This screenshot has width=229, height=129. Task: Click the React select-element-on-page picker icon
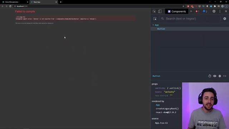pos(155,19)
